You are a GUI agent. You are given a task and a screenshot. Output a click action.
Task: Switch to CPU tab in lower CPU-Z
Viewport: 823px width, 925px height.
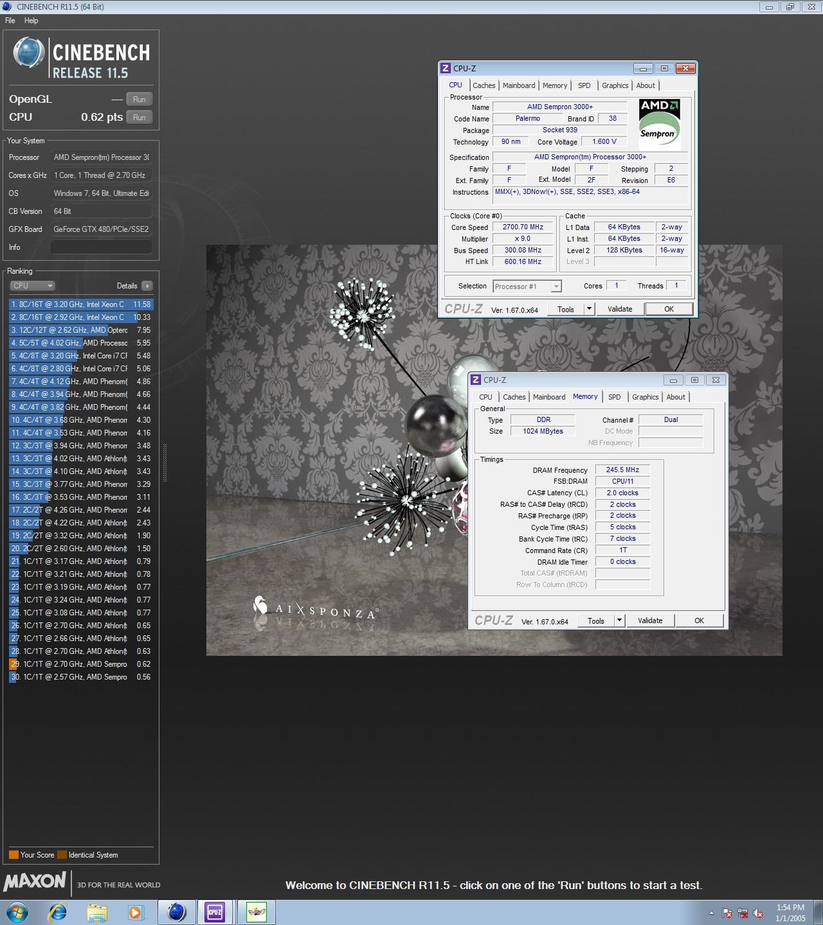(485, 397)
